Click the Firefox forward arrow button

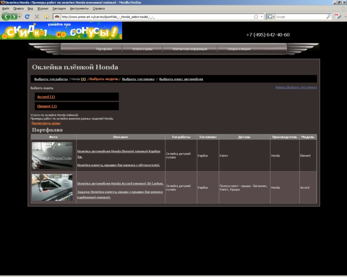[14, 17]
